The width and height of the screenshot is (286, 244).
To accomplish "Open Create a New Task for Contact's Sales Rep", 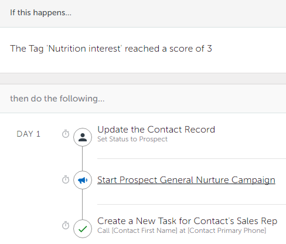I will tap(187, 221).
